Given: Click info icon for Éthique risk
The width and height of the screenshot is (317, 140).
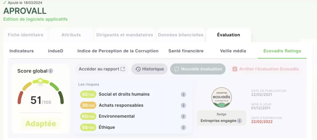Looking at the screenshot, I should [x=183, y=127].
